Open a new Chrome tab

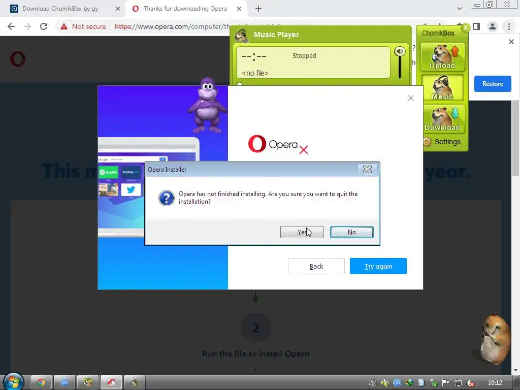coord(258,9)
